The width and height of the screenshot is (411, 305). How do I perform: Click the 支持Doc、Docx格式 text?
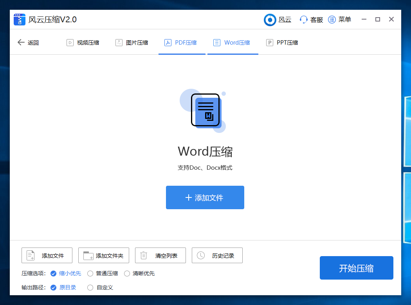point(205,168)
